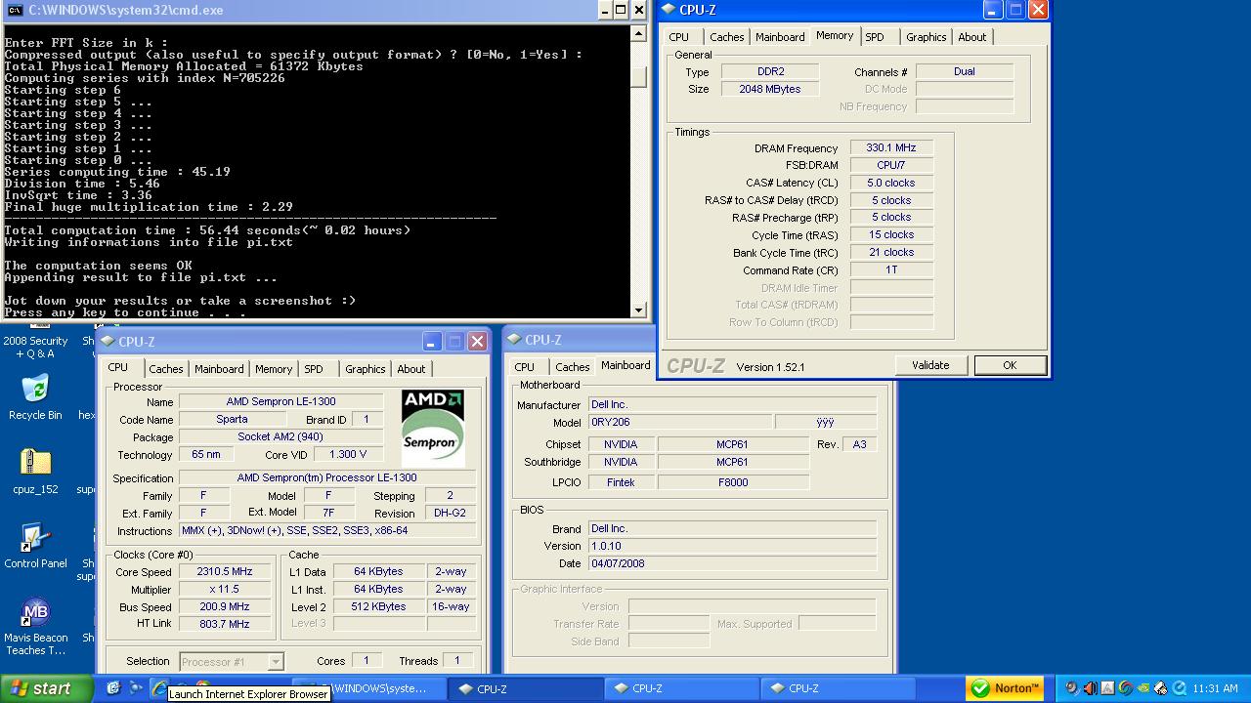Click the volume speaker tray icon
Viewport: 1251px width, 703px height.
click(x=1090, y=688)
